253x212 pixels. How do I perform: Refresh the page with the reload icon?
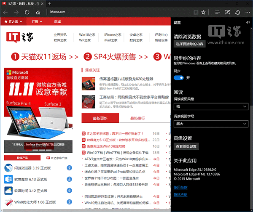pos(27,12)
